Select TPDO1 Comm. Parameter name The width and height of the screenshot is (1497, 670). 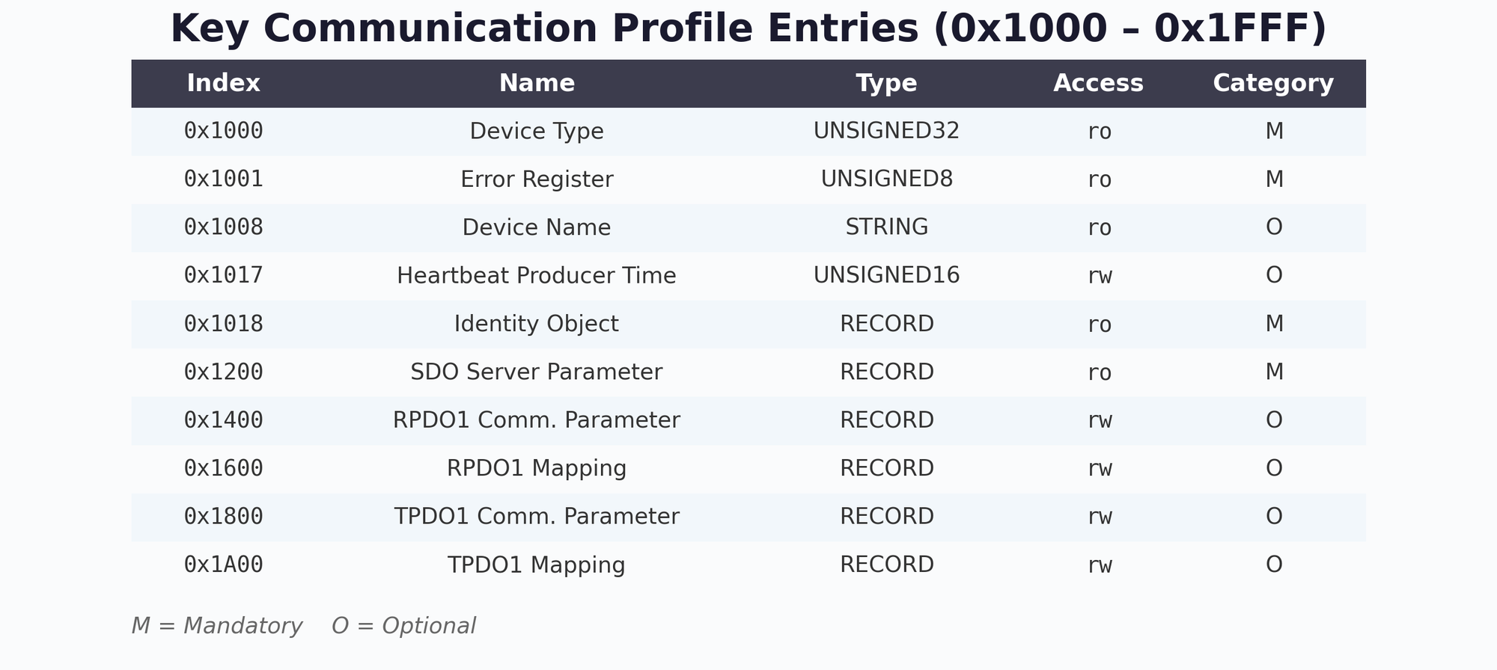tap(537, 517)
